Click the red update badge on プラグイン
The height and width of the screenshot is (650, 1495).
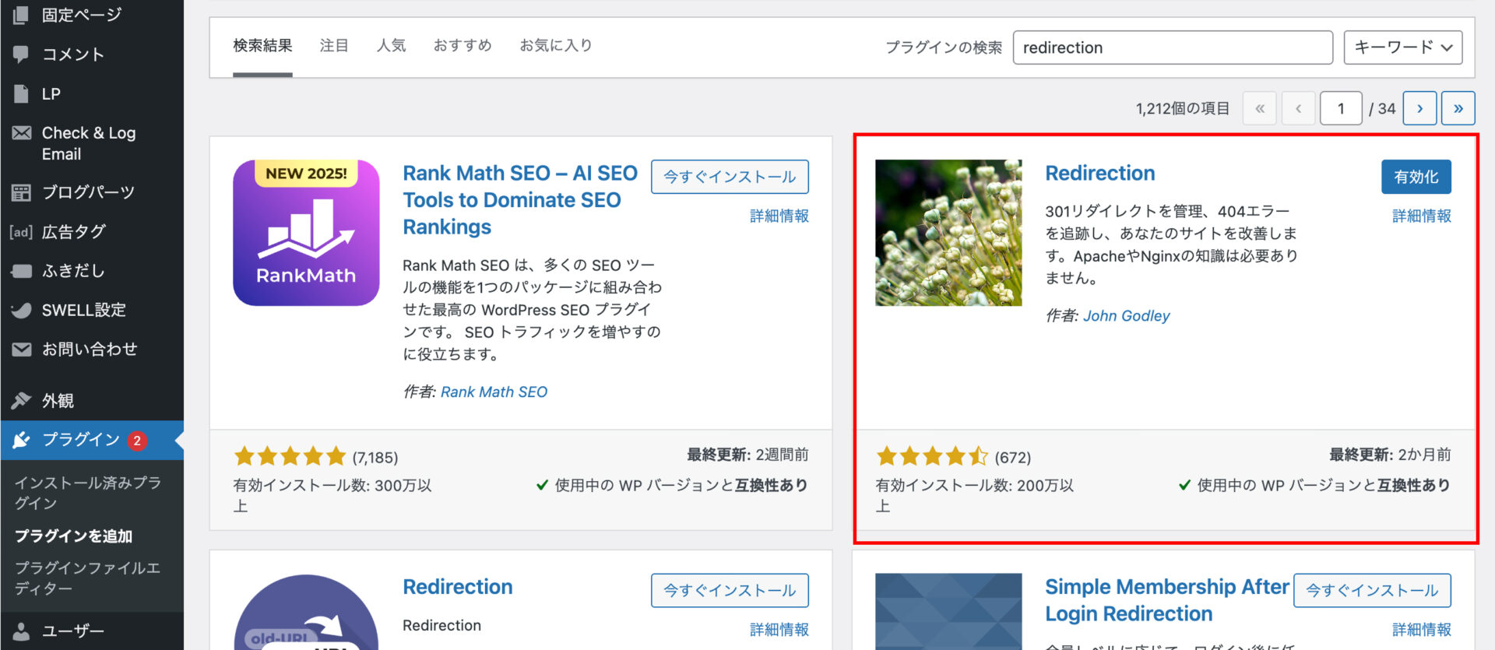[x=137, y=441]
